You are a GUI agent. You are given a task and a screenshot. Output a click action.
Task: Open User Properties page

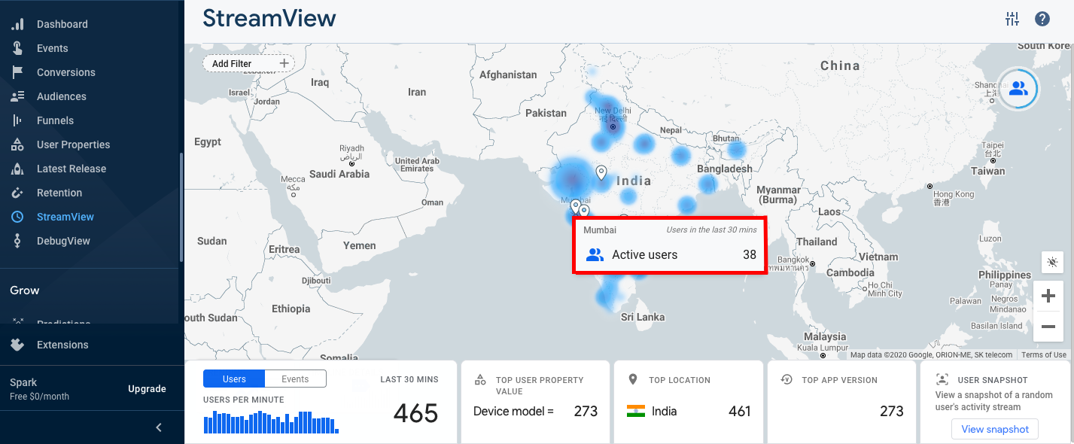pyautogui.click(x=73, y=144)
